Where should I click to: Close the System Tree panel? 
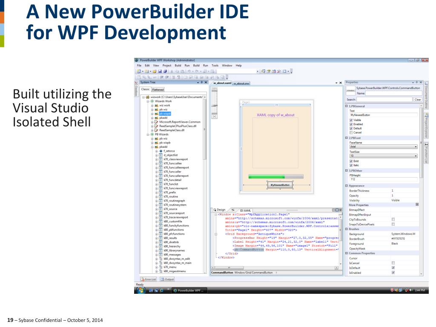click(206, 82)
